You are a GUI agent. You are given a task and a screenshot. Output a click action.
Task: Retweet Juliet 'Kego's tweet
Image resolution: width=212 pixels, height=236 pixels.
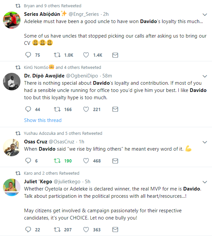pos(57,229)
